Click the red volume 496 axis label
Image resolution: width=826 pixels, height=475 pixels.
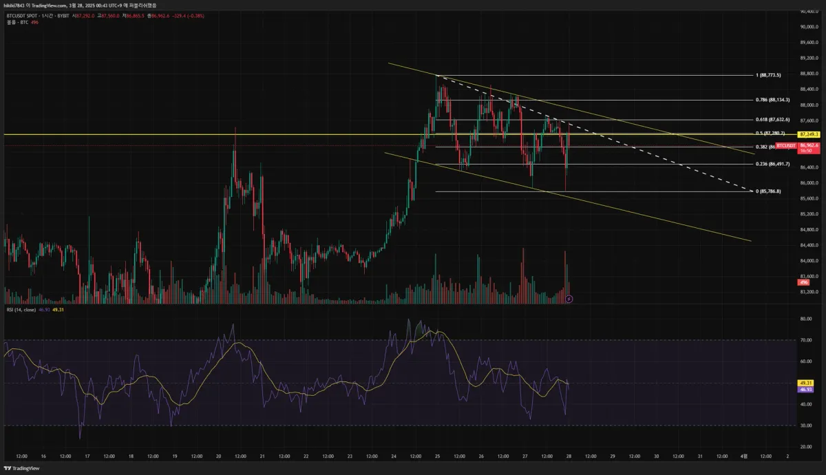coord(803,283)
